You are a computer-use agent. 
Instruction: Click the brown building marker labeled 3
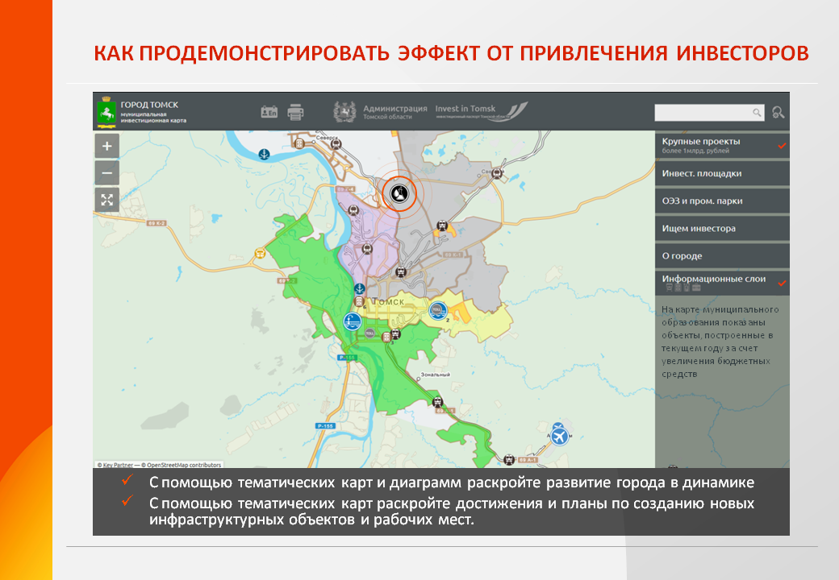coord(386,337)
